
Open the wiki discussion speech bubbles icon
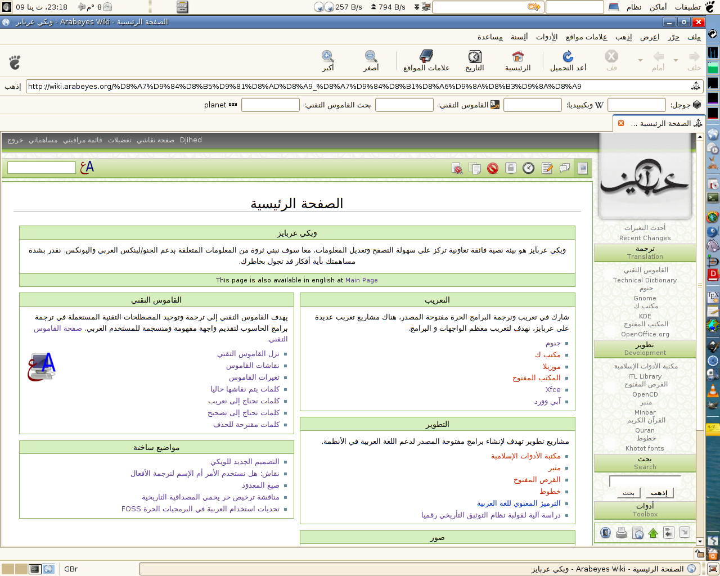click(565, 168)
